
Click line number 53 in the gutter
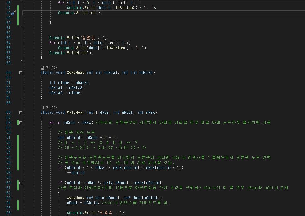point(8,38)
